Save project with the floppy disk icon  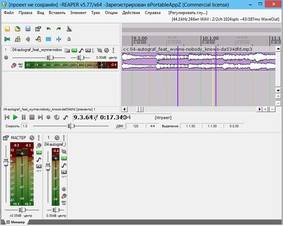click(28, 29)
